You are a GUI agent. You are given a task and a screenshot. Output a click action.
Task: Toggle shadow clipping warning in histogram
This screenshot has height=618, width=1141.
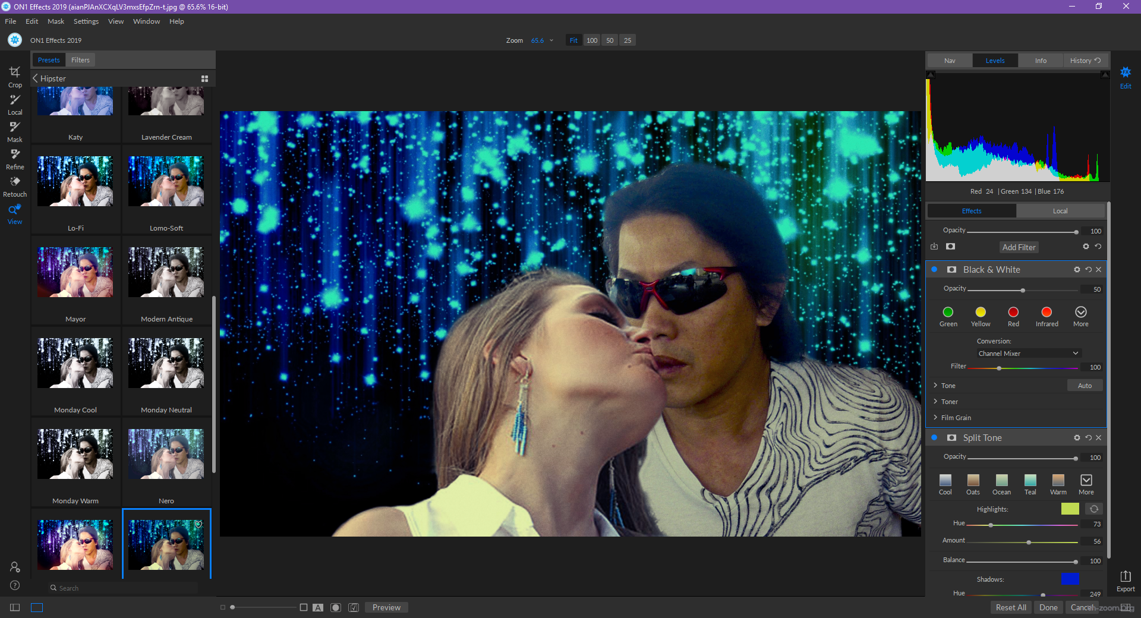pyautogui.click(x=931, y=75)
